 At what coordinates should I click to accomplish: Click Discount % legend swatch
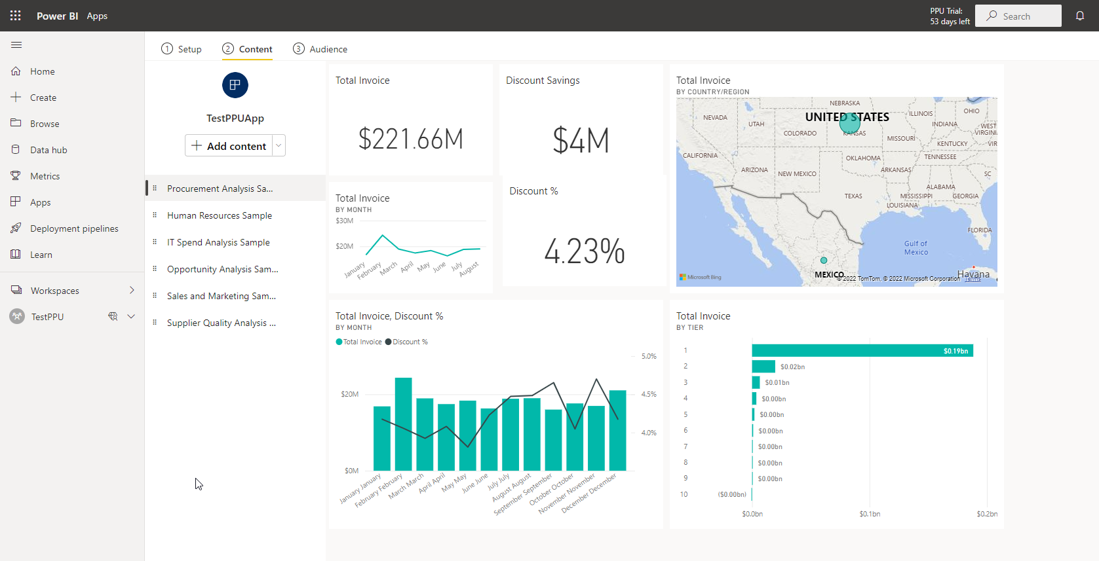(x=389, y=342)
